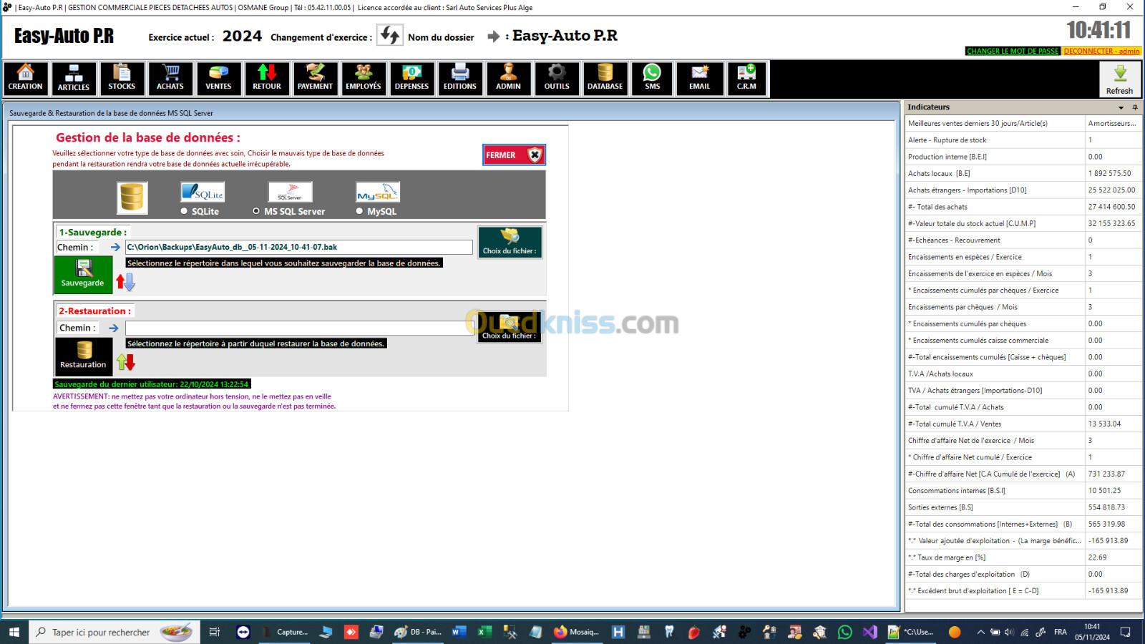The height and width of the screenshot is (644, 1145).
Task: Pin the Indicateurs panel
Action: point(1134,107)
